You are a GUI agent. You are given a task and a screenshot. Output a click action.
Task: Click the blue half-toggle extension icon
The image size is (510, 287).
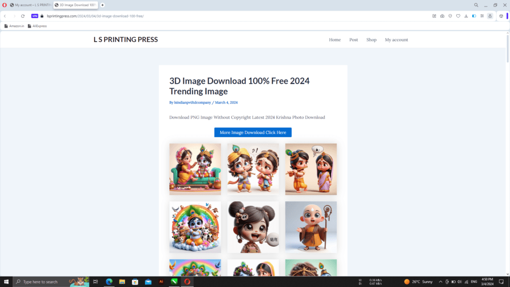click(x=474, y=16)
